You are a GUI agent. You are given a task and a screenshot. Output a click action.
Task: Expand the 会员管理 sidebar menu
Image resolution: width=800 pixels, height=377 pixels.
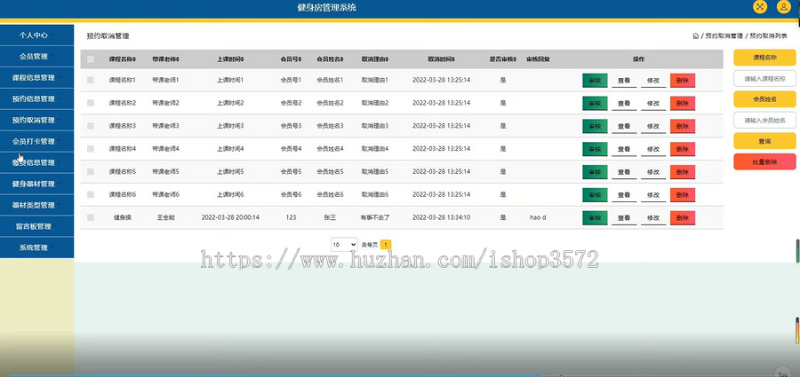(36, 57)
